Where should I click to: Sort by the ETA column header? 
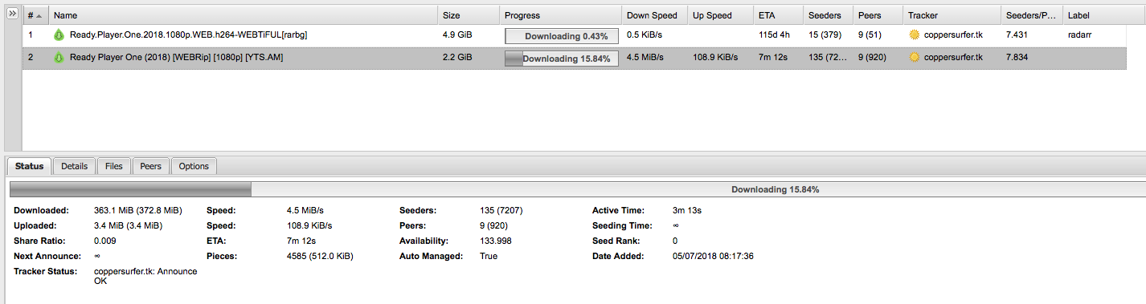778,15
